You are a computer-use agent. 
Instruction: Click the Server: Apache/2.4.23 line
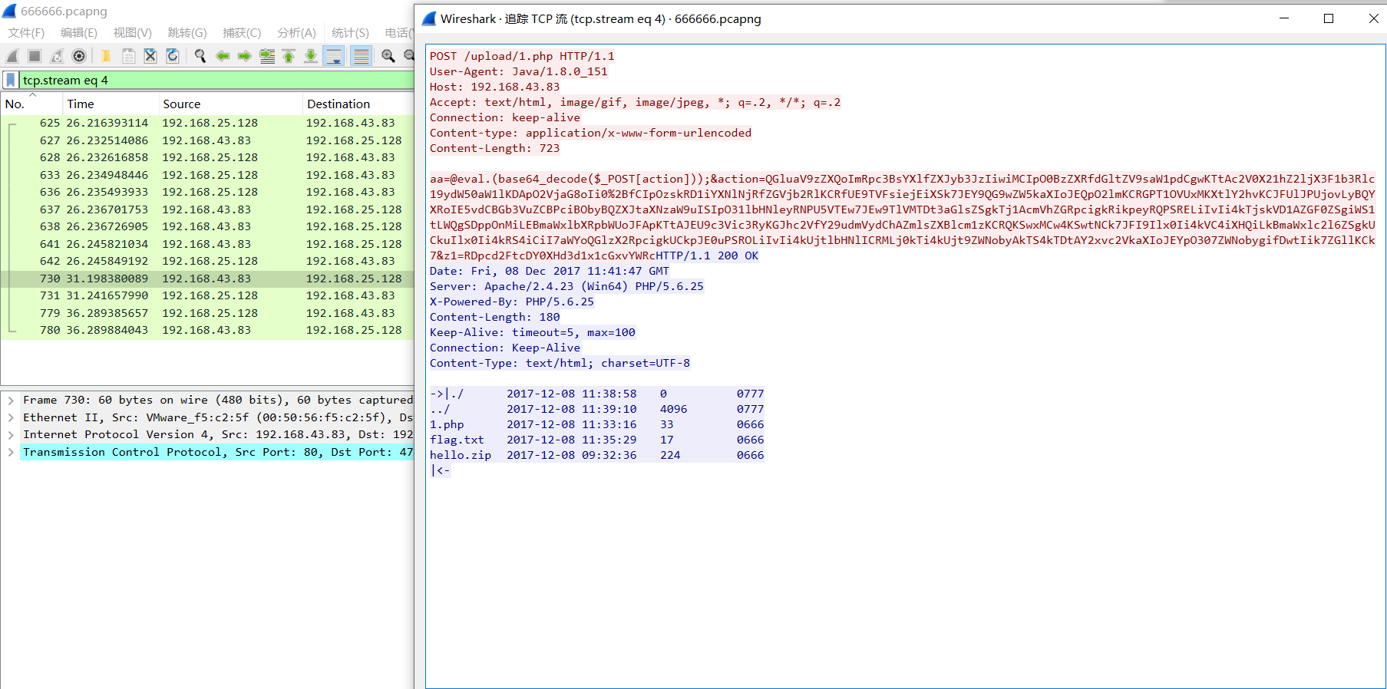pyautogui.click(x=566, y=286)
